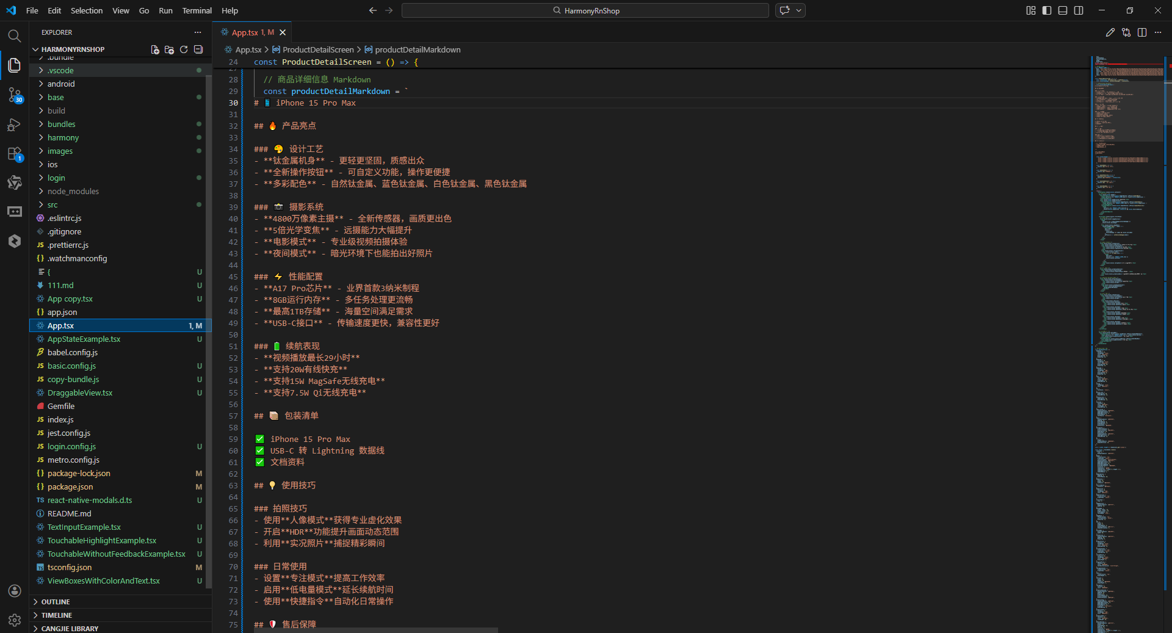Image resolution: width=1172 pixels, height=633 pixels.
Task: Open the Search view in activity bar
Action: click(x=15, y=35)
